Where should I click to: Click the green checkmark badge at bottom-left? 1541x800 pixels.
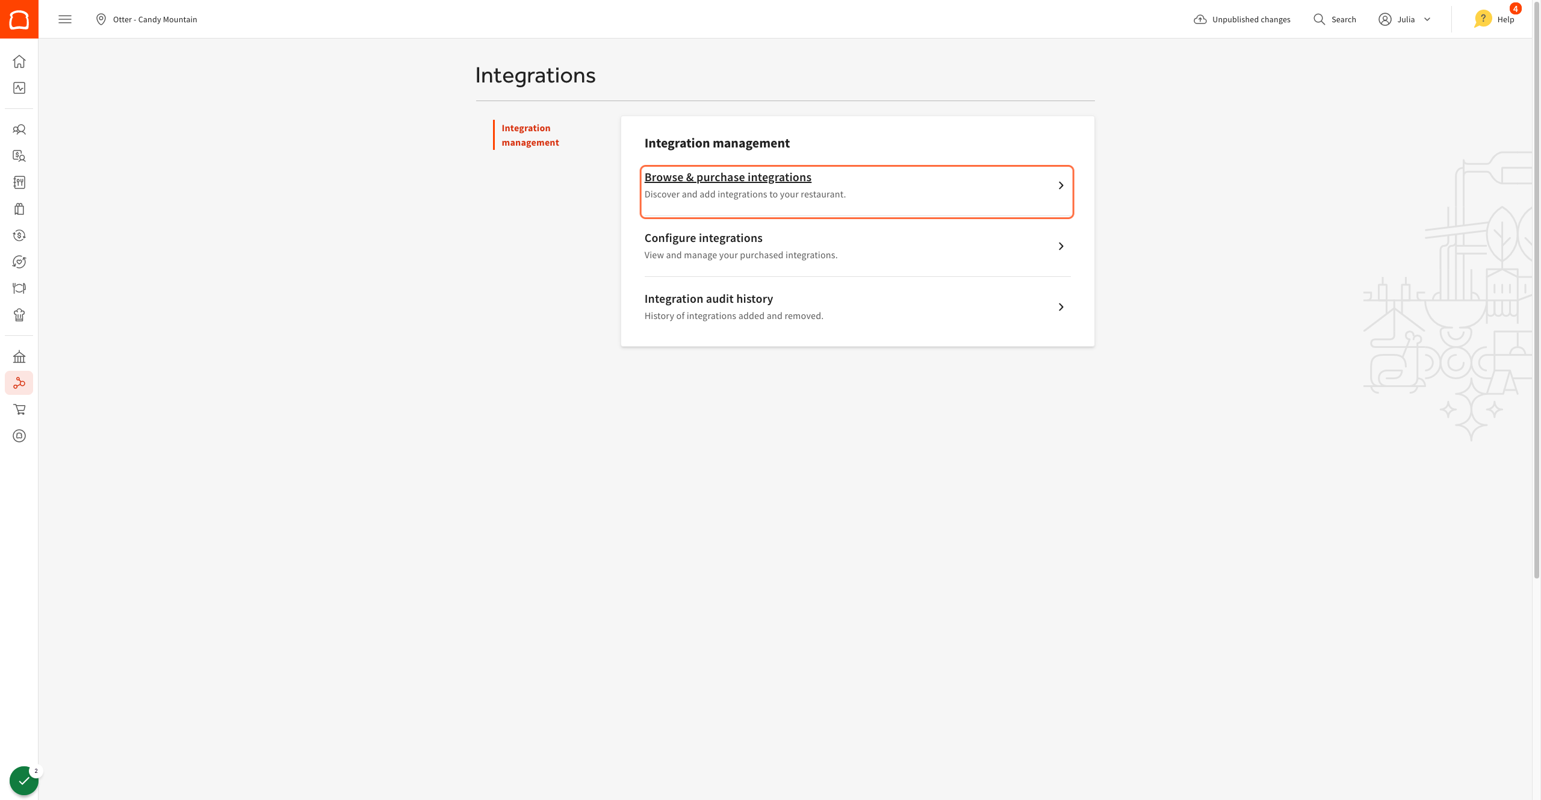pyautogui.click(x=24, y=781)
